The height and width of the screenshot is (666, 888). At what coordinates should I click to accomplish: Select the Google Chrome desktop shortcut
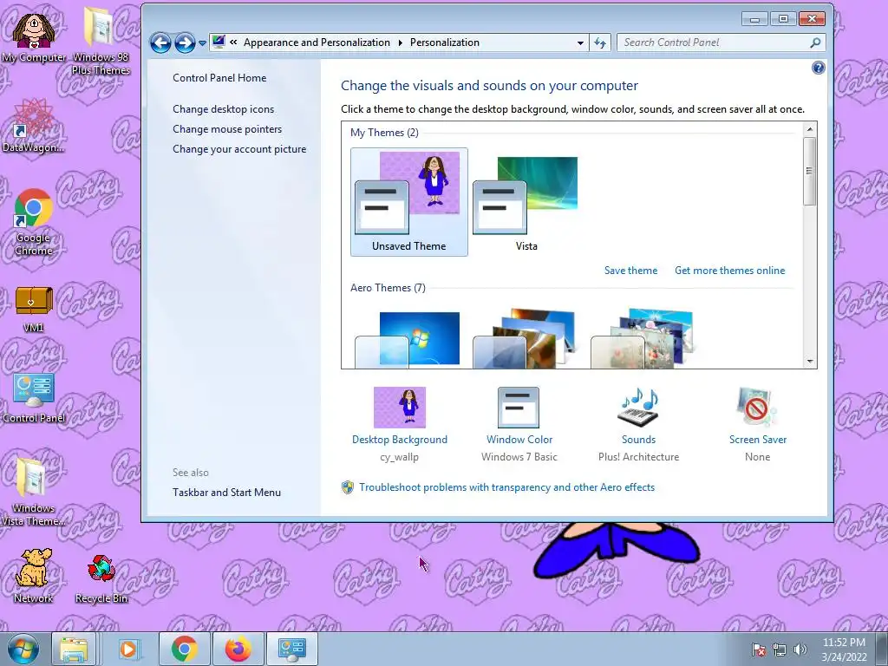[x=34, y=222]
